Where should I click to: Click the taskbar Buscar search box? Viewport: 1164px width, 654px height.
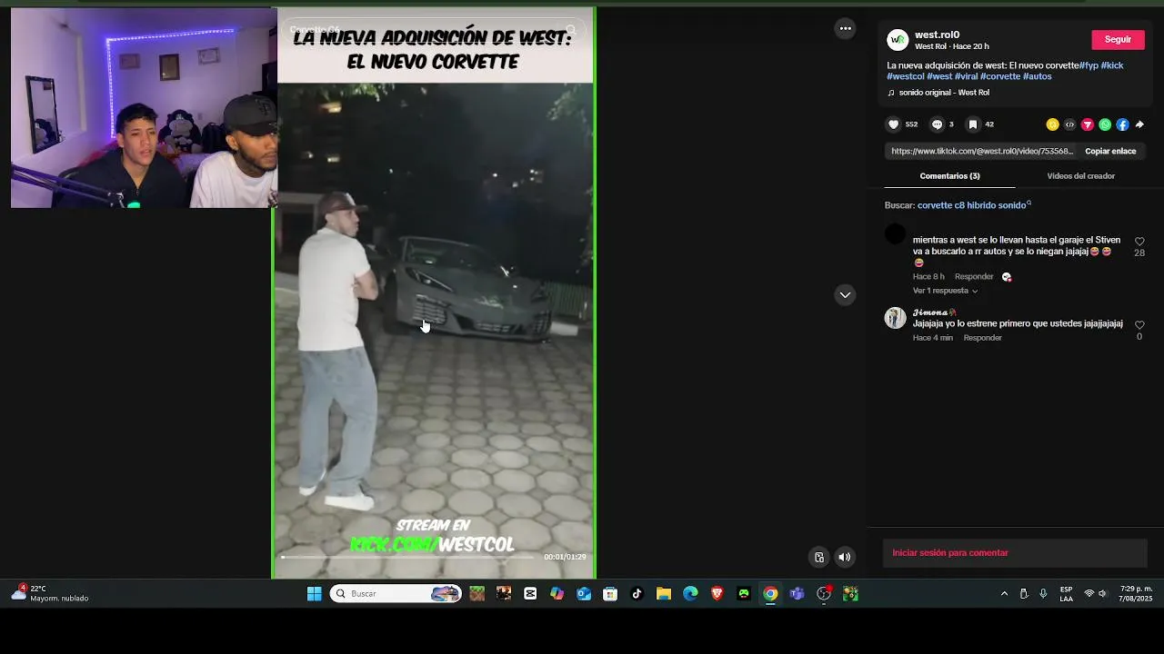pyautogui.click(x=396, y=594)
